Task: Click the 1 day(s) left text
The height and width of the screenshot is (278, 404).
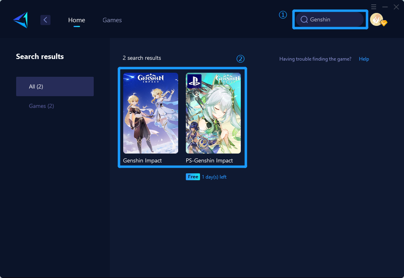Action: (x=214, y=177)
